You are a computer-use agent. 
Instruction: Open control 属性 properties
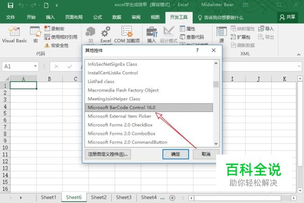click(x=188, y=29)
